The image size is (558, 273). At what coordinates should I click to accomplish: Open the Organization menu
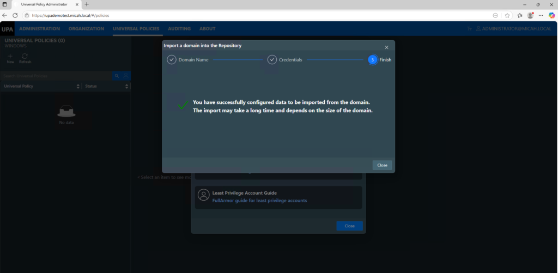click(x=86, y=29)
